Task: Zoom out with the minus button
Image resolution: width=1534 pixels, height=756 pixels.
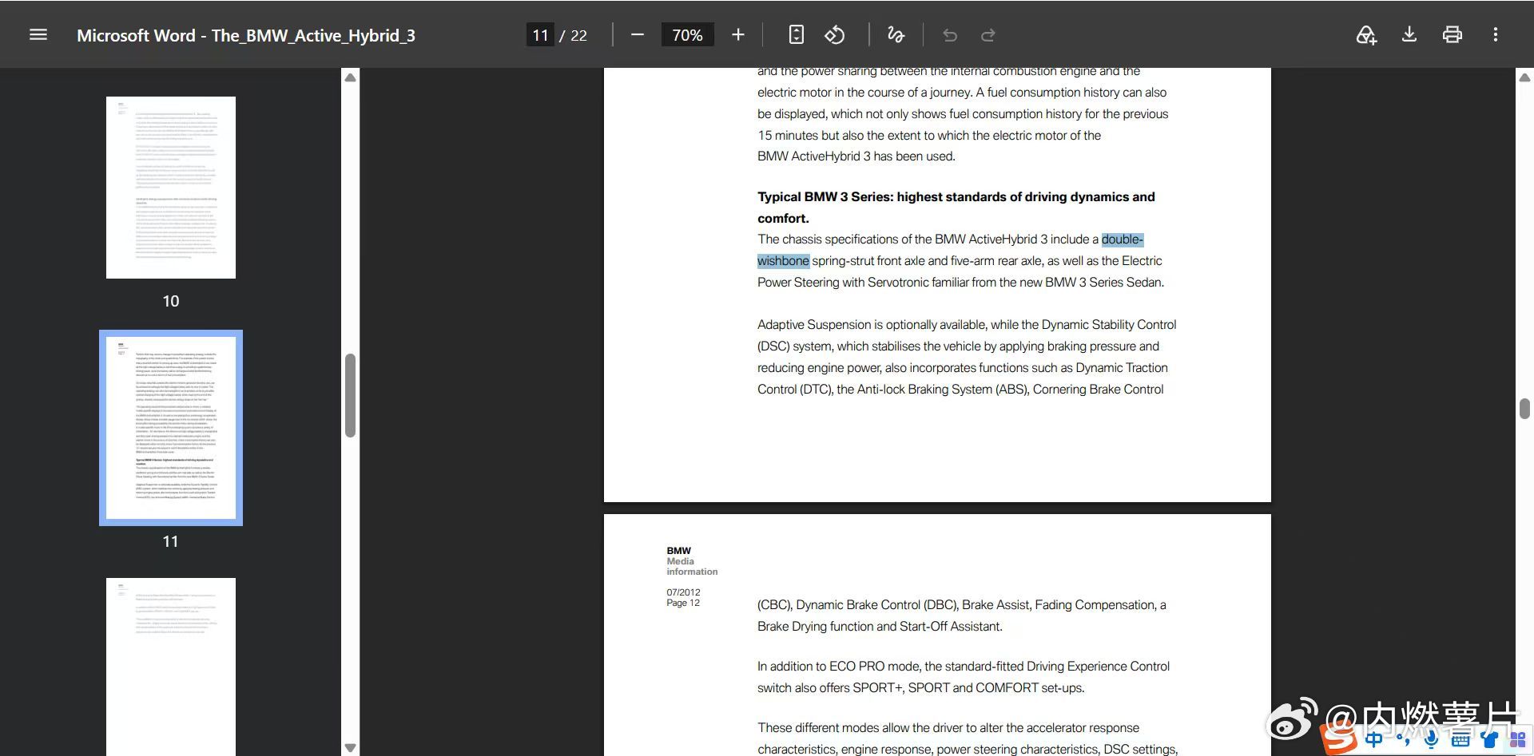Action: 637,35
